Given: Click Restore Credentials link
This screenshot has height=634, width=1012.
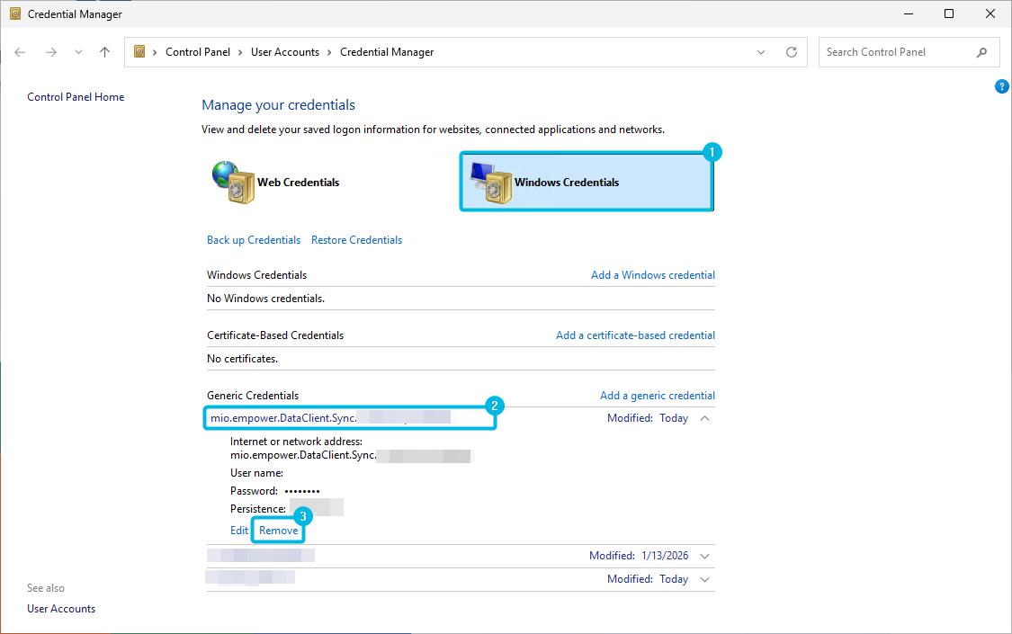Looking at the screenshot, I should [x=356, y=240].
